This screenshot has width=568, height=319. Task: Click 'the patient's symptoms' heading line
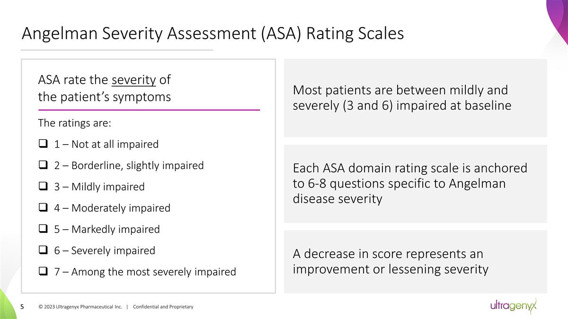point(104,97)
